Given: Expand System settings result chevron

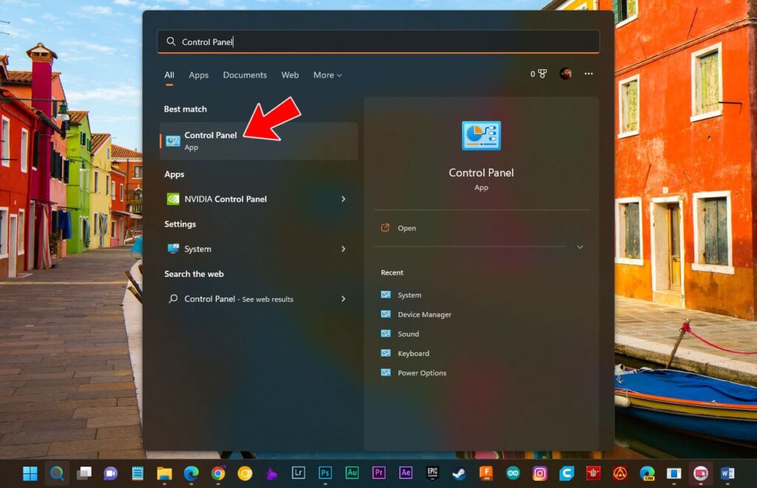Looking at the screenshot, I should point(343,249).
